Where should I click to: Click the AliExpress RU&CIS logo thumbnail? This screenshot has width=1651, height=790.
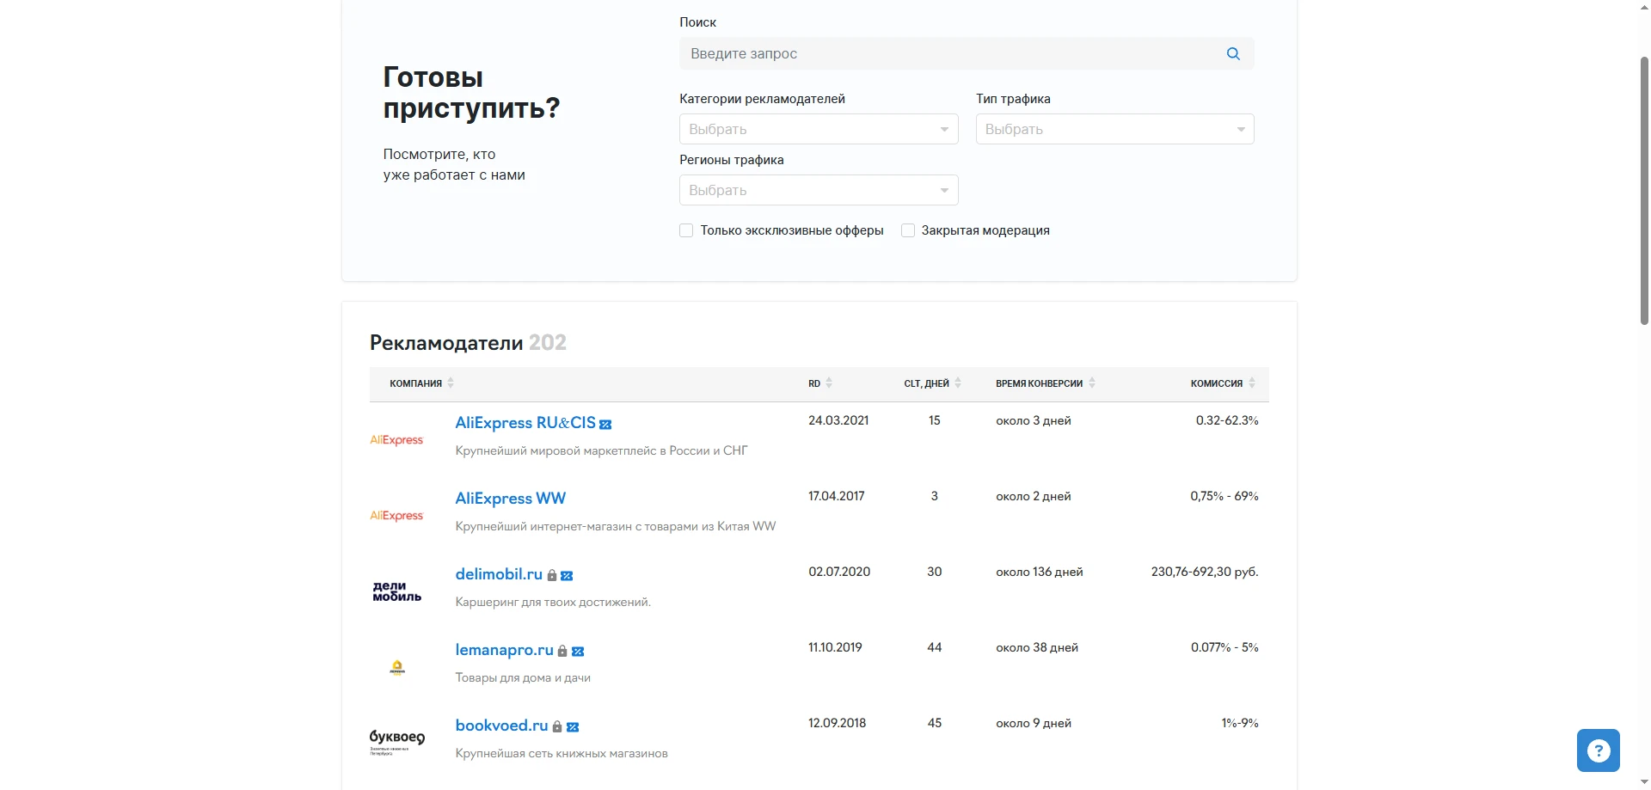tap(396, 440)
